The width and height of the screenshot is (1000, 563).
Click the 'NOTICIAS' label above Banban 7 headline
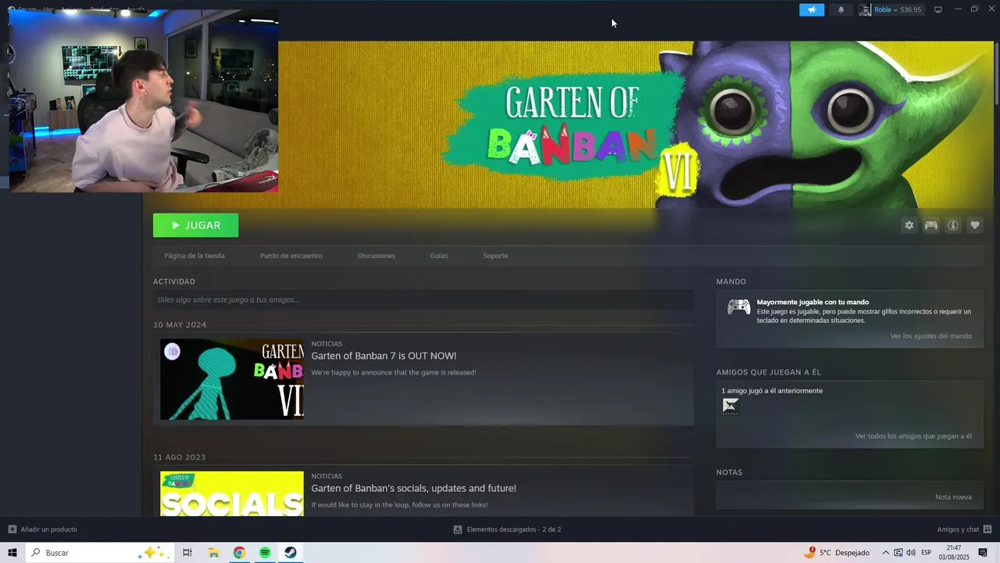click(x=327, y=344)
